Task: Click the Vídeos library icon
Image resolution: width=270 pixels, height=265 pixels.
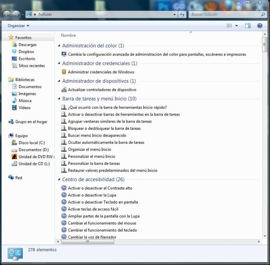Action: pyautogui.click(x=14, y=108)
